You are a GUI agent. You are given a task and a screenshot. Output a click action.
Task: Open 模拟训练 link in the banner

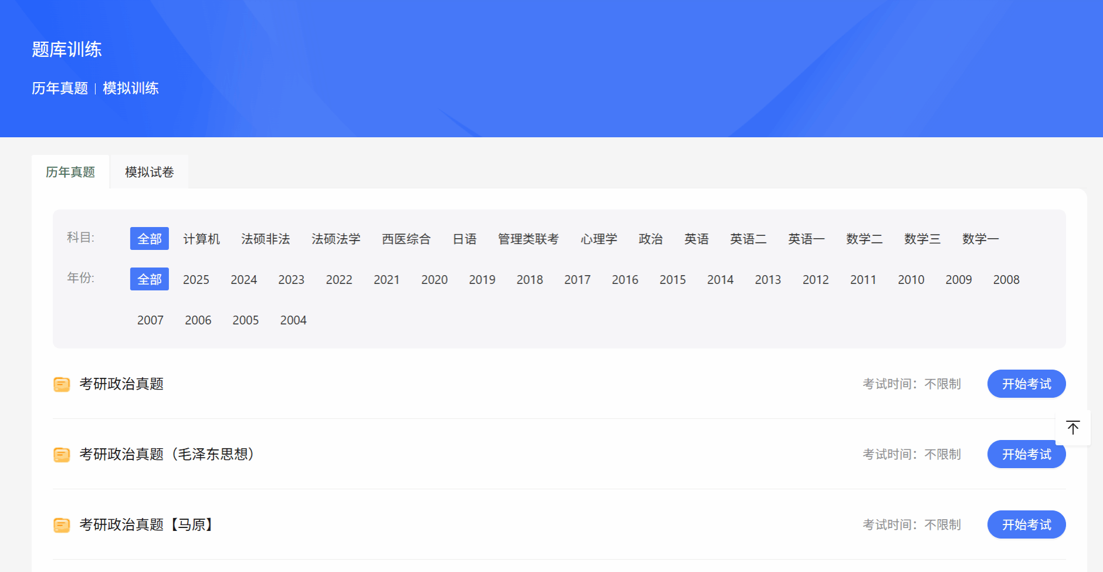point(130,88)
